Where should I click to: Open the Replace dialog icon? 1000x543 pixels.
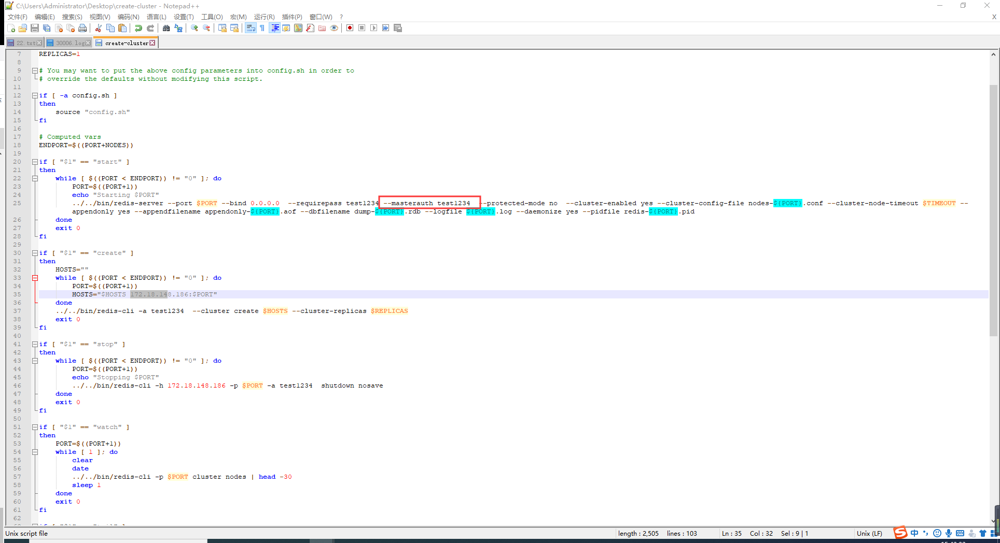click(178, 28)
